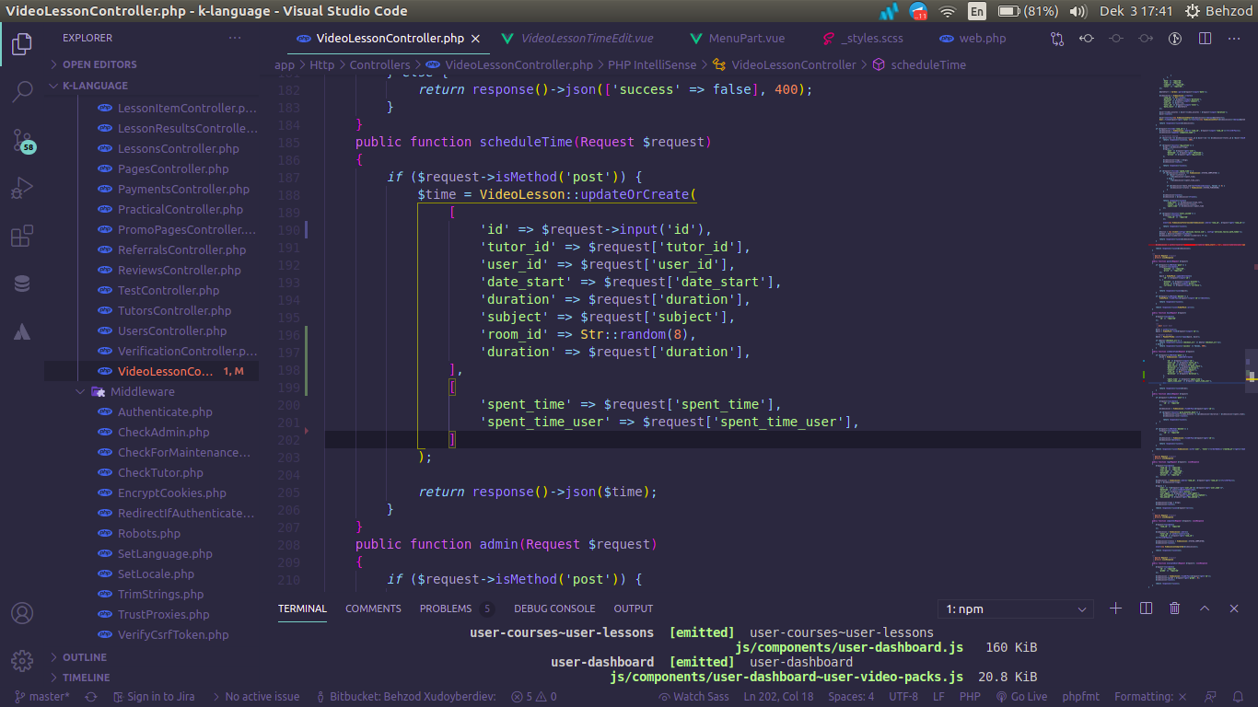Create a new terminal
Screen dimensions: 1258x707
(1116, 608)
